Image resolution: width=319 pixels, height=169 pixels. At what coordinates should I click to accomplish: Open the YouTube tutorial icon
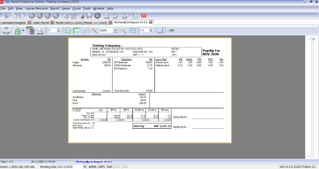pos(144,16)
